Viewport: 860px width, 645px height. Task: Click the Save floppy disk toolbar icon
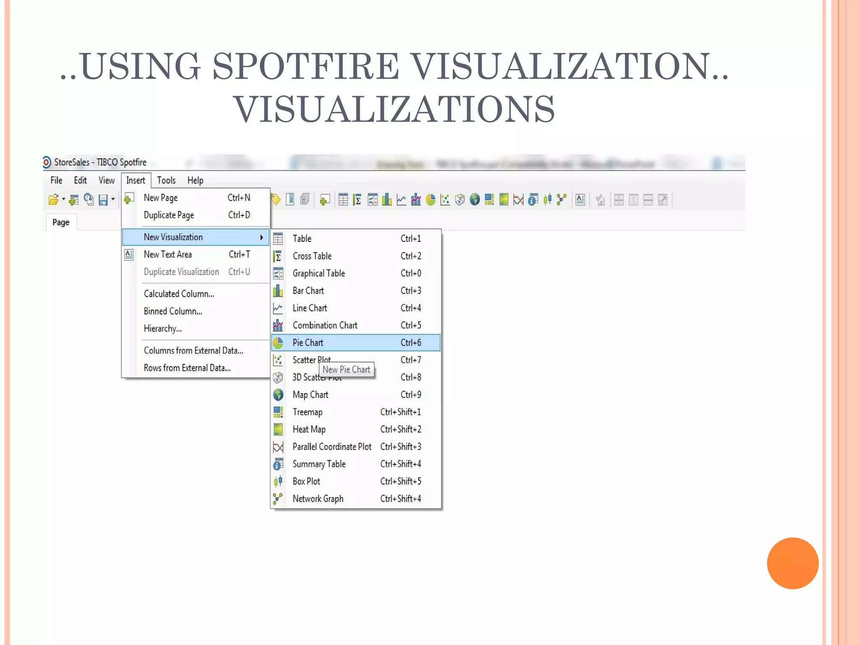coord(103,200)
